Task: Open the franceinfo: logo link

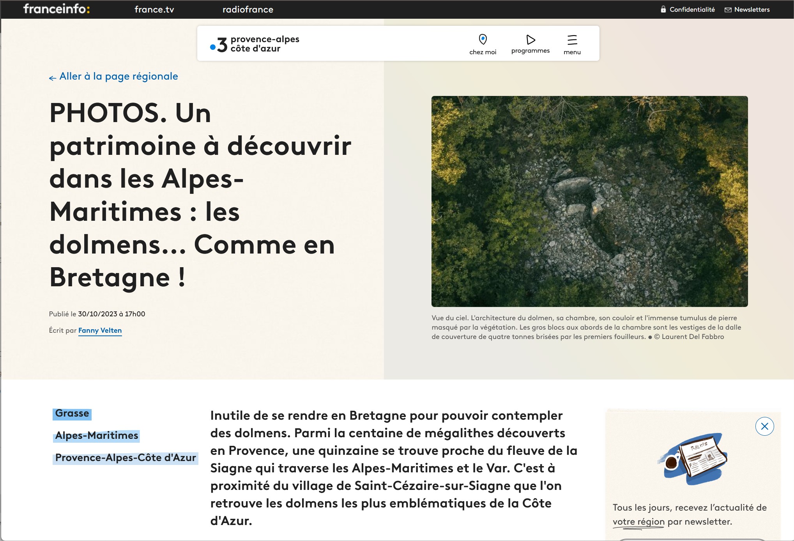Action: pos(57,9)
